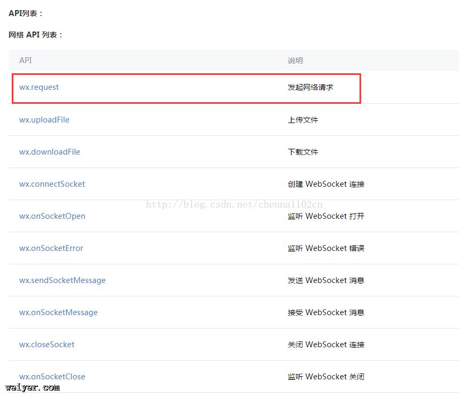Click the 上传文件 description text

tap(303, 120)
